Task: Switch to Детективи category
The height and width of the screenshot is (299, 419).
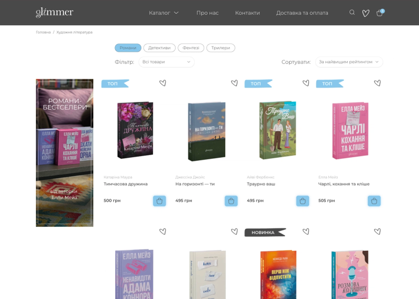Action: [159, 48]
